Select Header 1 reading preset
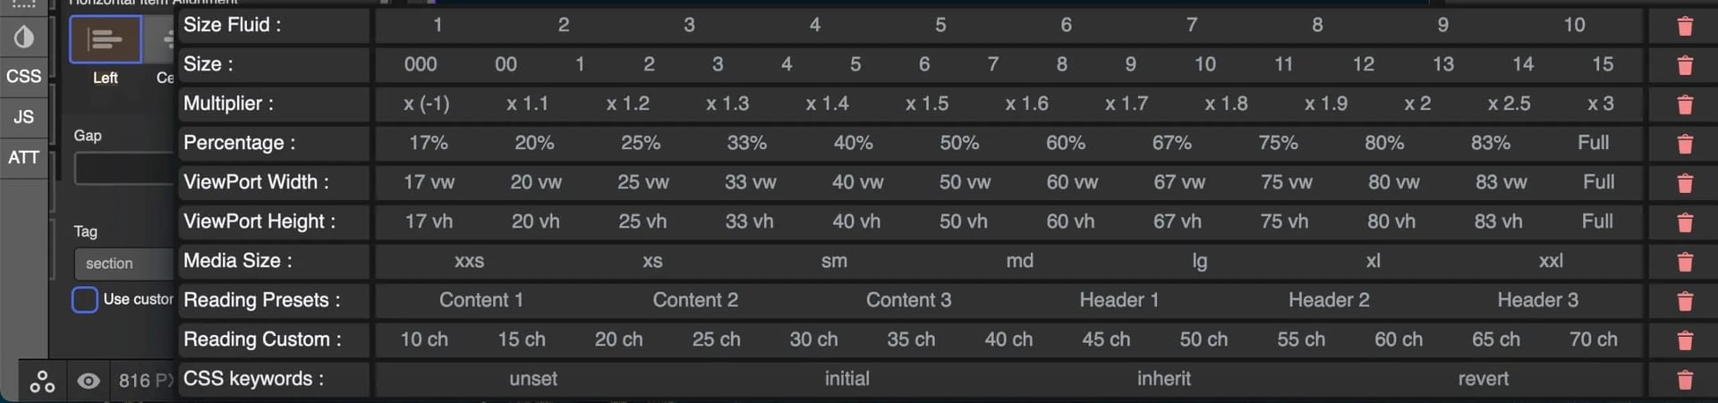The width and height of the screenshot is (1718, 403). point(1118,300)
